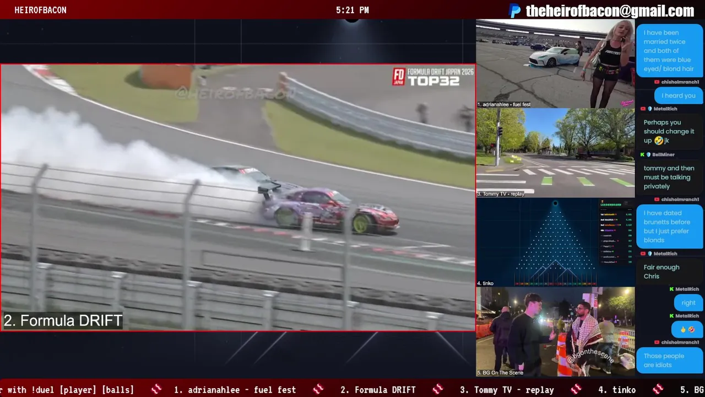Viewport: 705px width, 397px height.
Task: Click '!duel [player] [balls]' text in ticker
Action: click(83, 390)
